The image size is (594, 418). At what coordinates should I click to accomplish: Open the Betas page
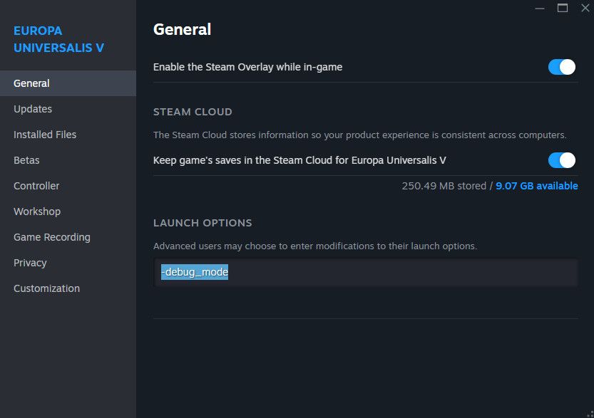(x=26, y=160)
